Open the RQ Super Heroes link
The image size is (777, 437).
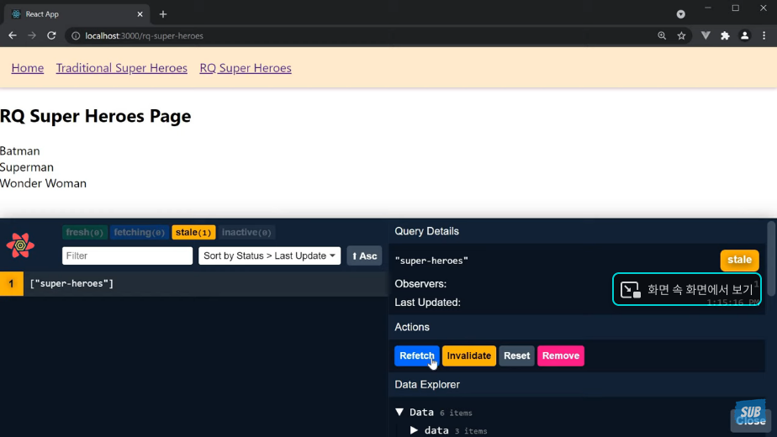(246, 68)
